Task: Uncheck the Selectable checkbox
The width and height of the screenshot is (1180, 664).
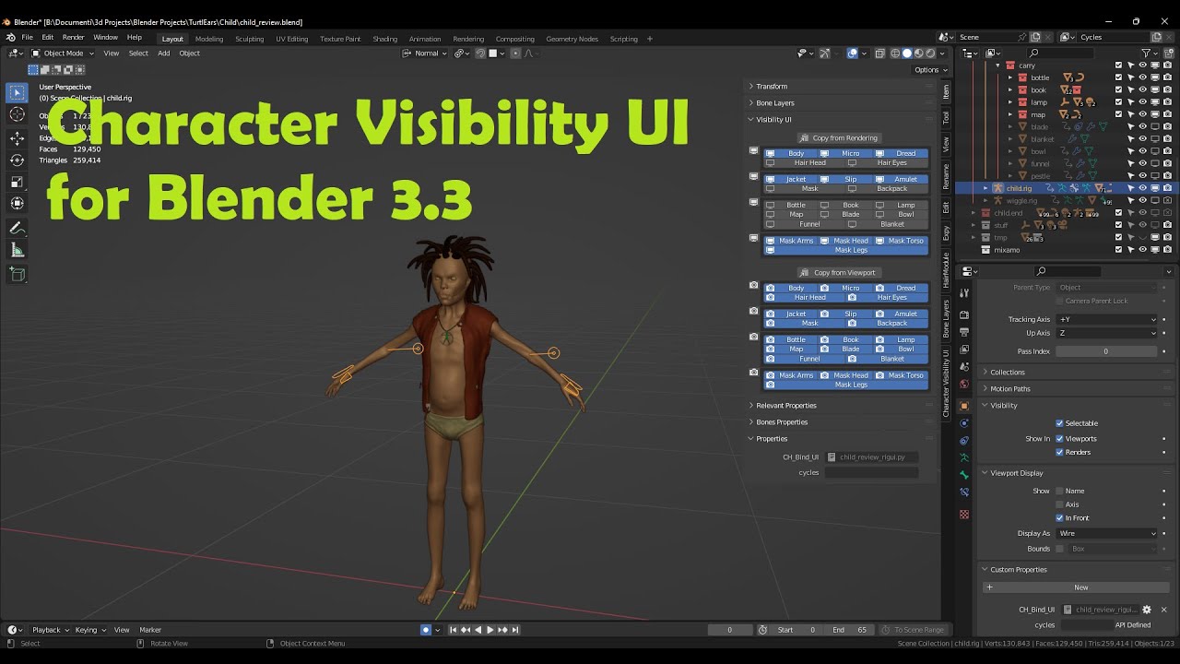Action: click(1059, 423)
